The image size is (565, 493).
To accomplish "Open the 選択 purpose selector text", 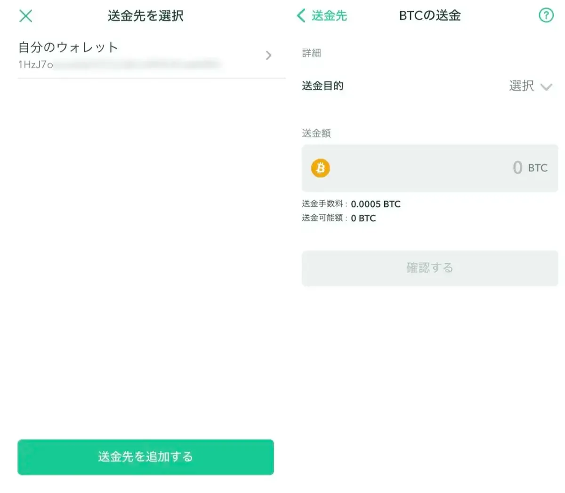I will [x=521, y=86].
